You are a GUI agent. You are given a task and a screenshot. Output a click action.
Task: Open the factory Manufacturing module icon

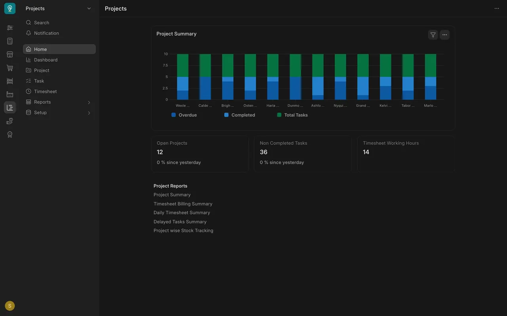point(10,94)
